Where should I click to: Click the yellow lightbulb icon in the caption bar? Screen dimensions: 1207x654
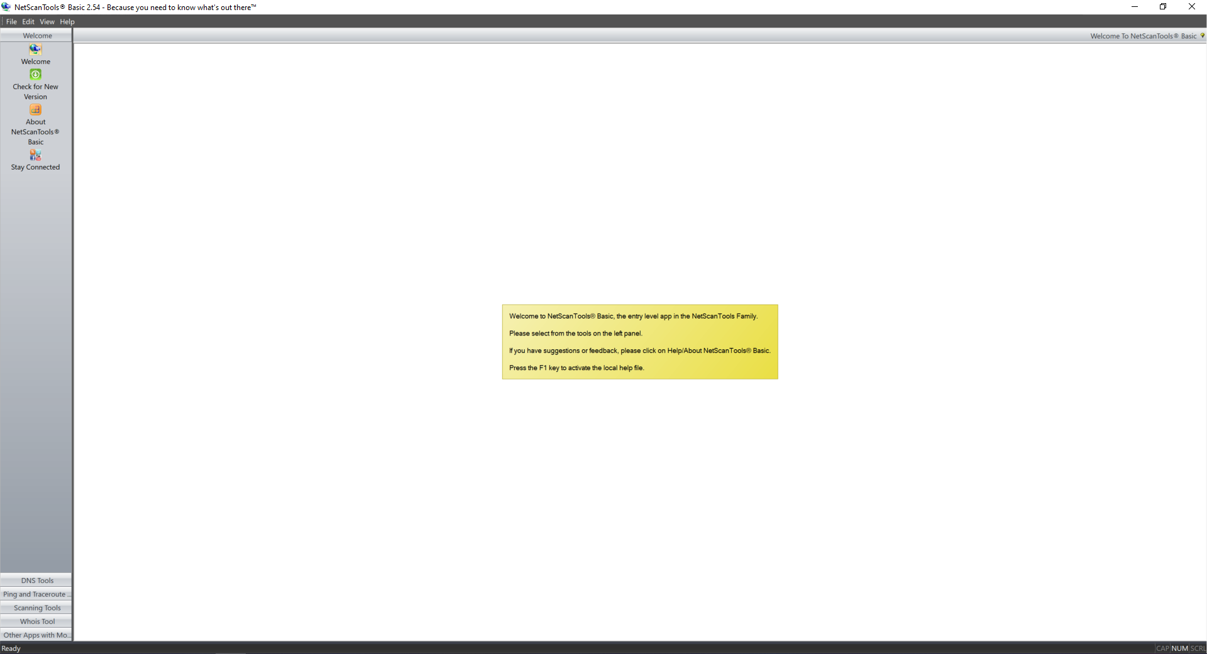point(1203,36)
